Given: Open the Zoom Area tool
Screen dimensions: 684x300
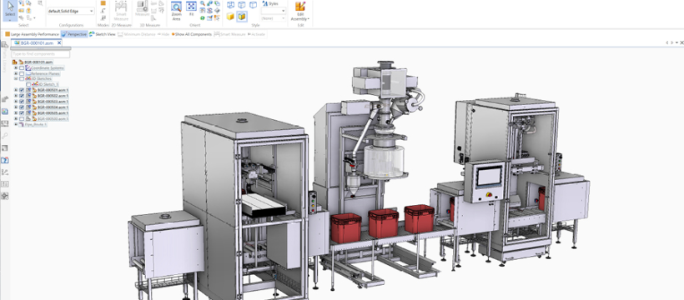Looking at the screenshot, I should pyautogui.click(x=176, y=12).
